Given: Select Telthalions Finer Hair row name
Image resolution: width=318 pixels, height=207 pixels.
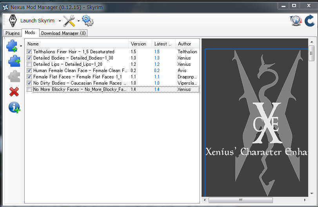Looking at the screenshot, I should pos(74,52).
